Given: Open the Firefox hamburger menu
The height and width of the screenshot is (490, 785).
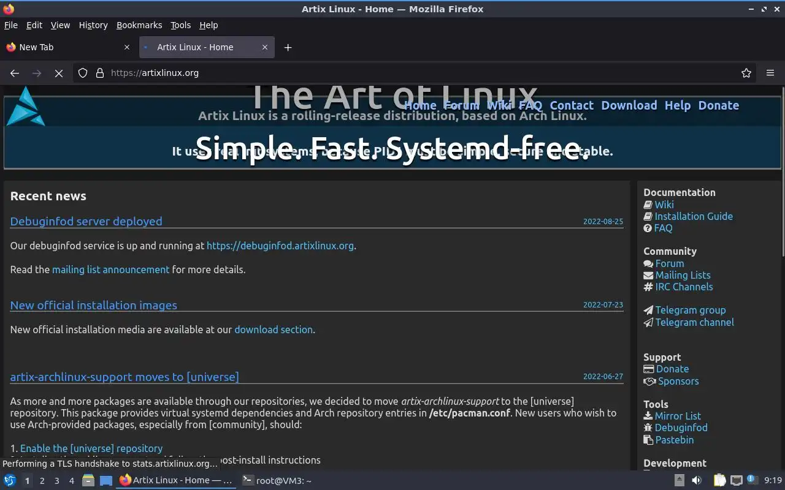Looking at the screenshot, I should click(770, 73).
